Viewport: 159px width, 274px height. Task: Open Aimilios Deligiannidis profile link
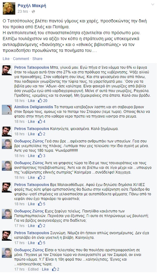click(34, 107)
